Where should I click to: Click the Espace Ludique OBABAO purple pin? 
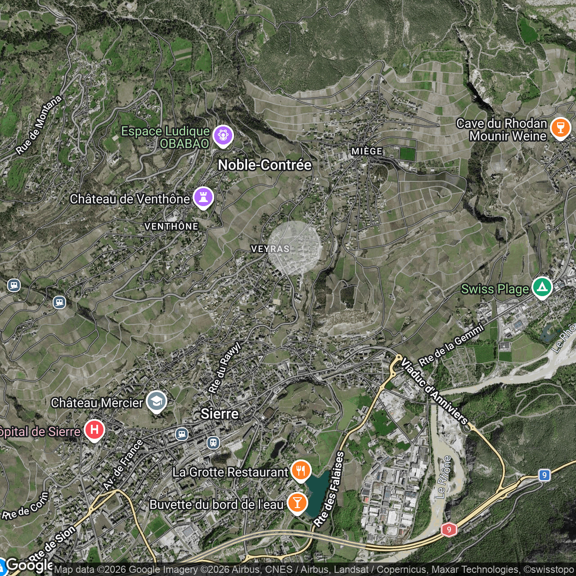point(223,135)
